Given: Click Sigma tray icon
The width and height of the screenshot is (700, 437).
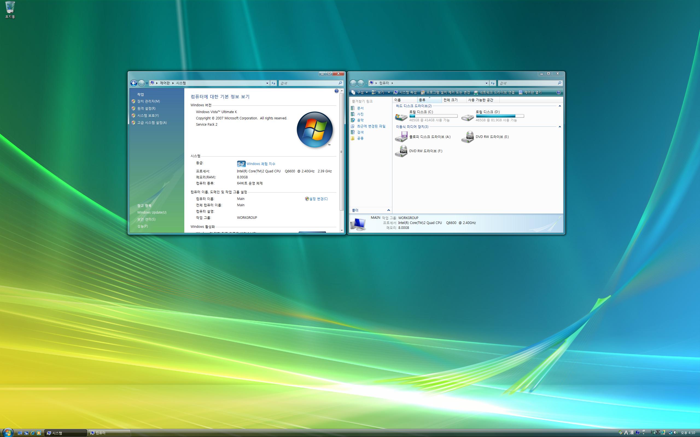Looking at the screenshot, I should 658,433.
